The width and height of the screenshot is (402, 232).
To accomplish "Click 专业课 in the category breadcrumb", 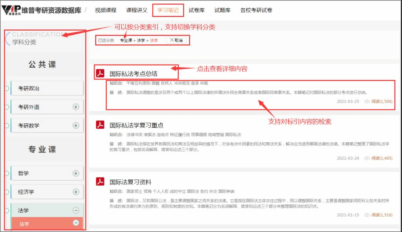I will tap(126, 41).
